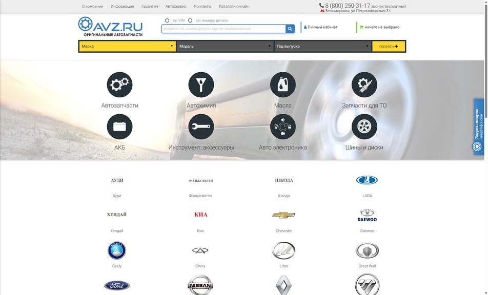Click the АКБ category label
488x295 pixels.
[119, 147]
